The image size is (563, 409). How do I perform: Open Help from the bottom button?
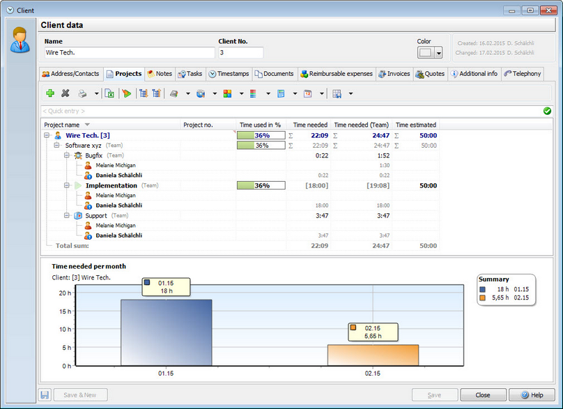532,395
